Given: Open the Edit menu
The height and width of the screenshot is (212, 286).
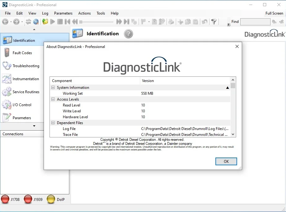Looking at the screenshot, I should (x=19, y=13).
